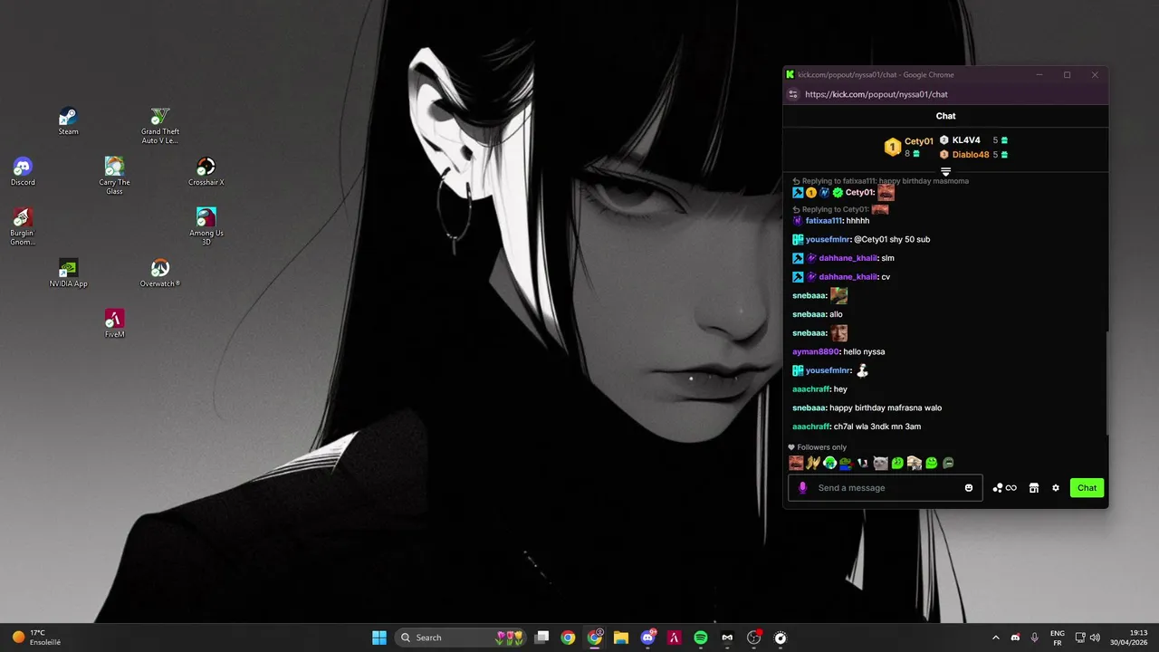1159x652 pixels.
Task: Open the channel shop icon
Action: click(x=1033, y=488)
